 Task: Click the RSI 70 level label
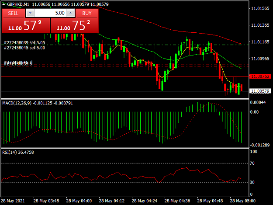[252, 163]
